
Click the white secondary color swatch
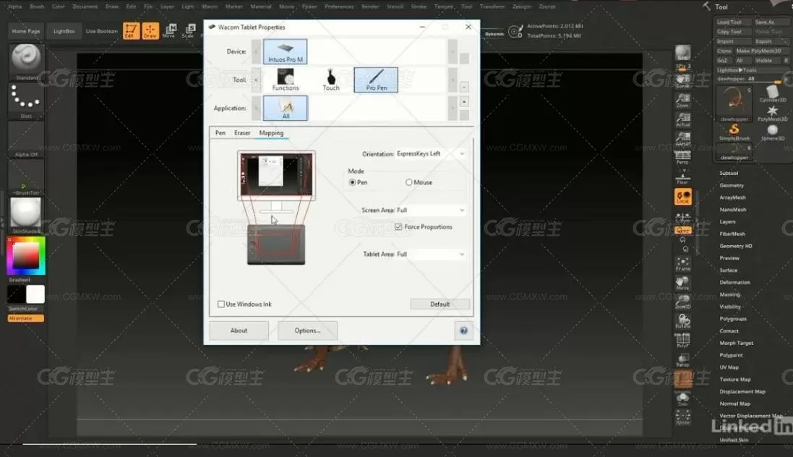(35, 294)
